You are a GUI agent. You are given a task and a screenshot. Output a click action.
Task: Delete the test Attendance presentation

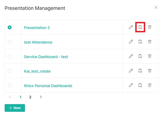[150, 42]
